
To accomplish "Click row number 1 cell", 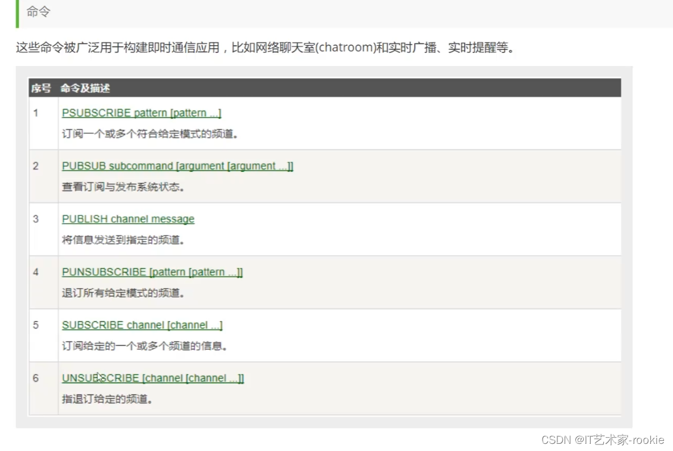I will [x=43, y=123].
